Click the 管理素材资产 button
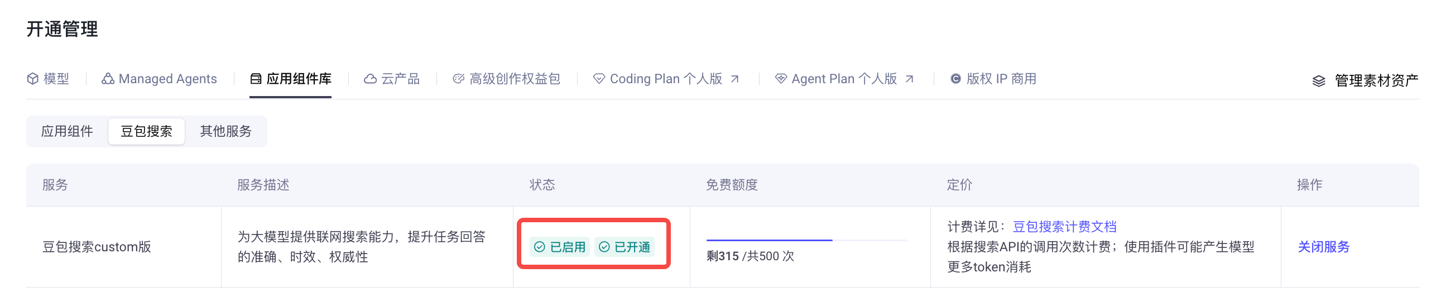The height and width of the screenshot is (306, 1441). [x=1365, y=80]
